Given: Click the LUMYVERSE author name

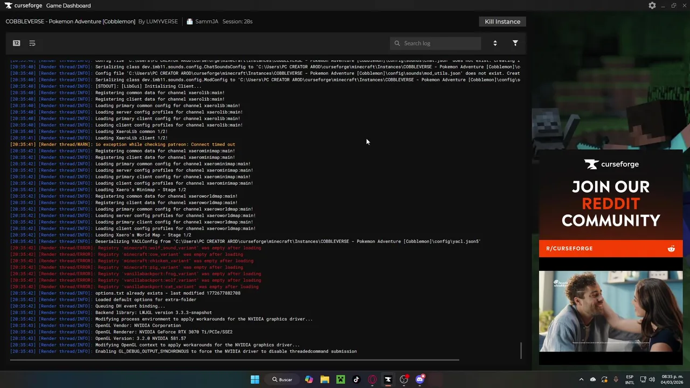Looking at the screenshot, I should (162, 22).
